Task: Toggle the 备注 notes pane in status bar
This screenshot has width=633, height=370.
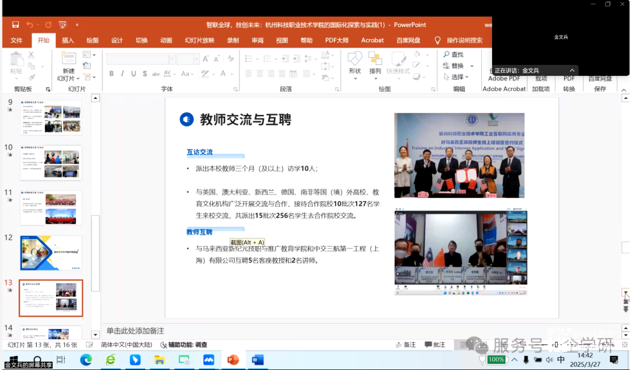Action: tap(405, 345)
